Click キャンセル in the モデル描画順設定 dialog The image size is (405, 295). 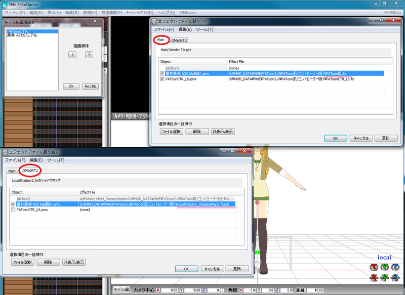coord(91,86)
